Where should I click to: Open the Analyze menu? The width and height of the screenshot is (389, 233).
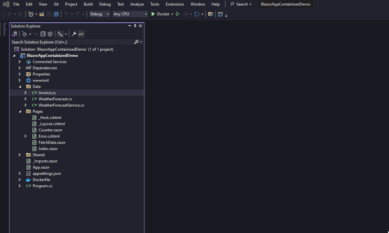[137, 4]
